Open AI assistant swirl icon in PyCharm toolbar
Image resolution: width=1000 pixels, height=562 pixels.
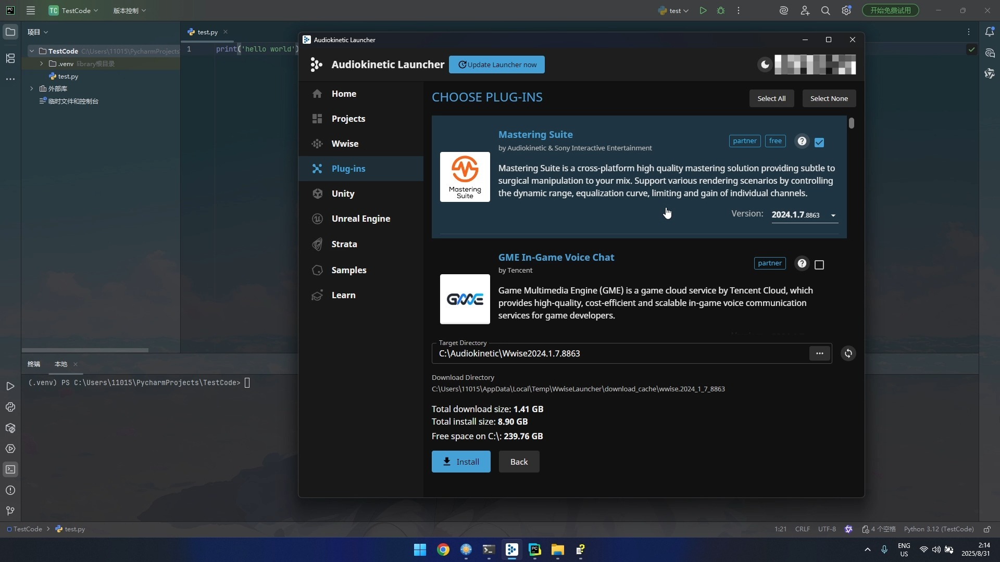click(784, 10)
